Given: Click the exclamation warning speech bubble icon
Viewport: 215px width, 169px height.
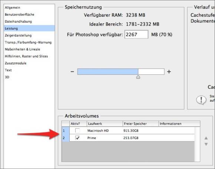Looking at the screenshot, I should (x=201, y=100).
